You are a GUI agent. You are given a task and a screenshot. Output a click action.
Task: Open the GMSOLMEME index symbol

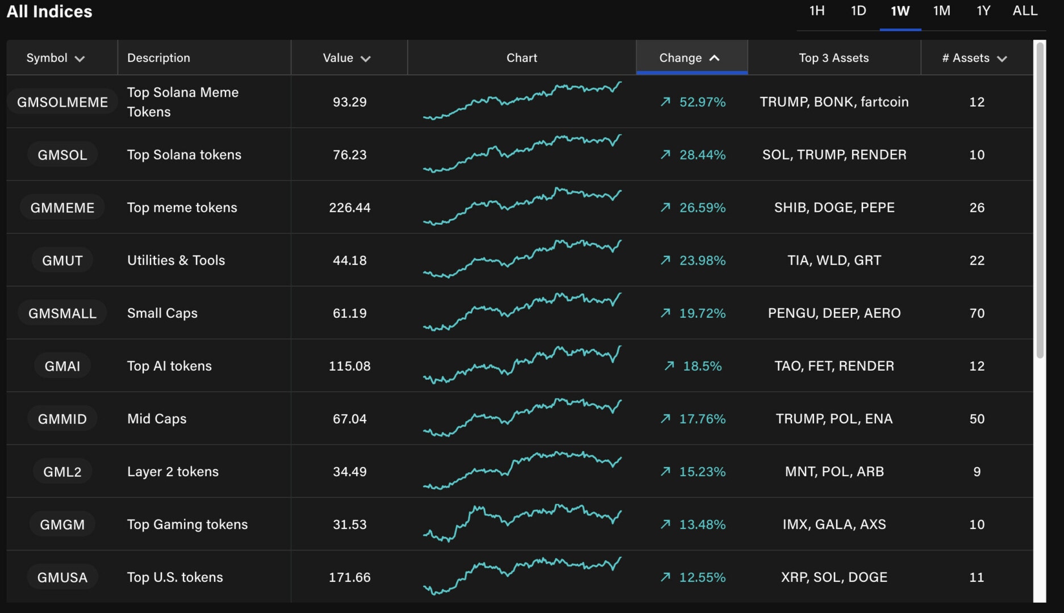(62, 102)
